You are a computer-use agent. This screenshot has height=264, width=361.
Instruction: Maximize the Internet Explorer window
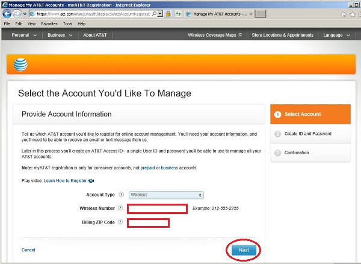coord(357,5)
